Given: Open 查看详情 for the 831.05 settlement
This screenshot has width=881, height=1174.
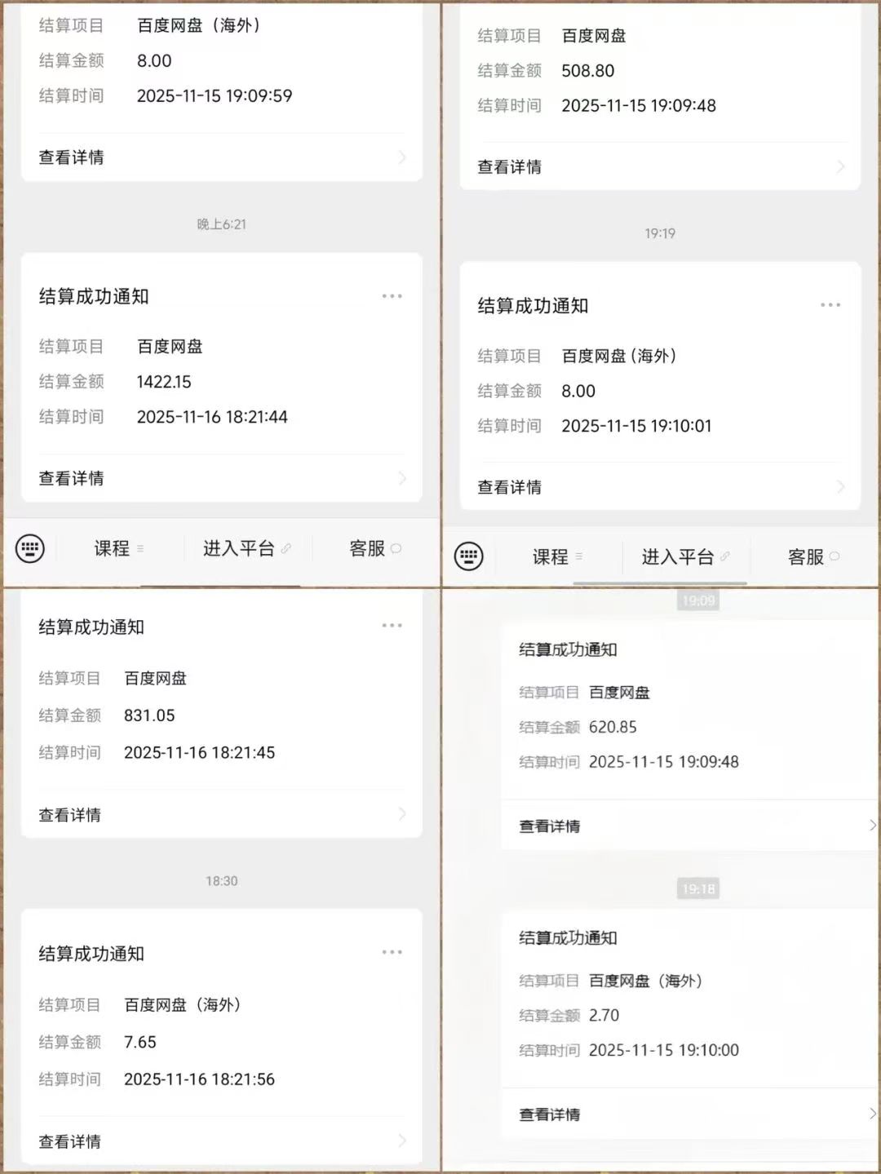Looking at the screenshot, I should pos(222,814).
